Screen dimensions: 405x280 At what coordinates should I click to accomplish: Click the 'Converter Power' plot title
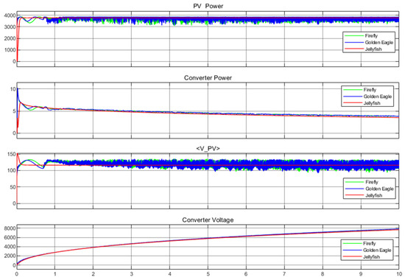tap(208, 78)
